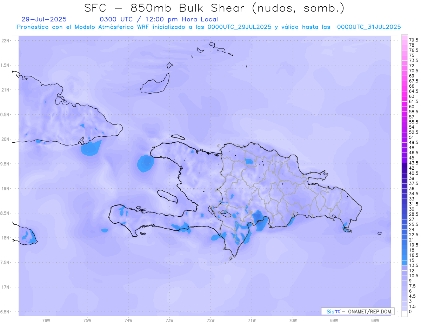The width and height of the screenshot is (421, 325).
Task: Click the "69" colorbar value
Action: pyautogui.click(x=412, y=76)
